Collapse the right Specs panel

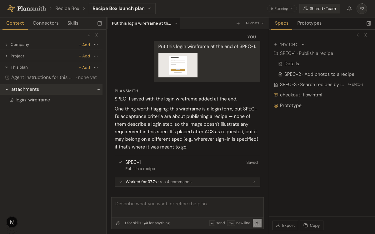[369, 23]
